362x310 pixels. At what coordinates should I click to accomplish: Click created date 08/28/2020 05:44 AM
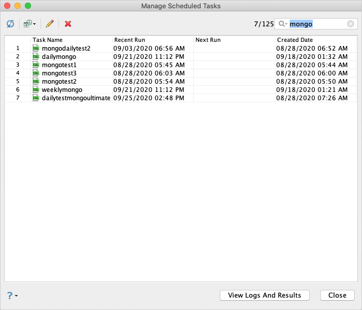[312, 65]
